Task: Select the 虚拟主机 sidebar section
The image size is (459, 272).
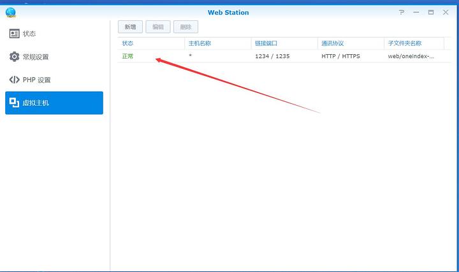Action: [54, 103]
